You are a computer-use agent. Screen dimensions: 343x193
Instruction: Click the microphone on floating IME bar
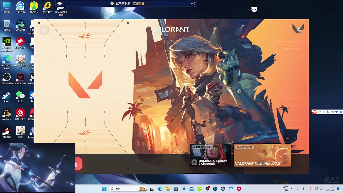pos(328,112)
